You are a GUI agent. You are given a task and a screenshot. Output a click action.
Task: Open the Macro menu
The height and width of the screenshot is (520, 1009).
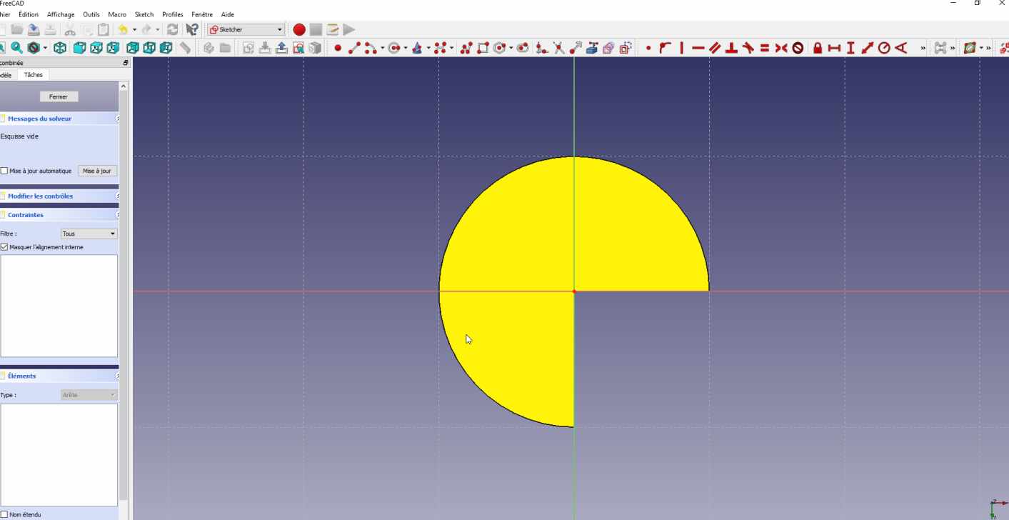tap(117, 14)
